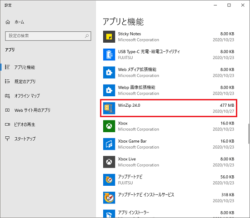The height and width of the screenshot is (218, 250).
Task: Click the スタートアップ sidebar icon
Action: 7,139
